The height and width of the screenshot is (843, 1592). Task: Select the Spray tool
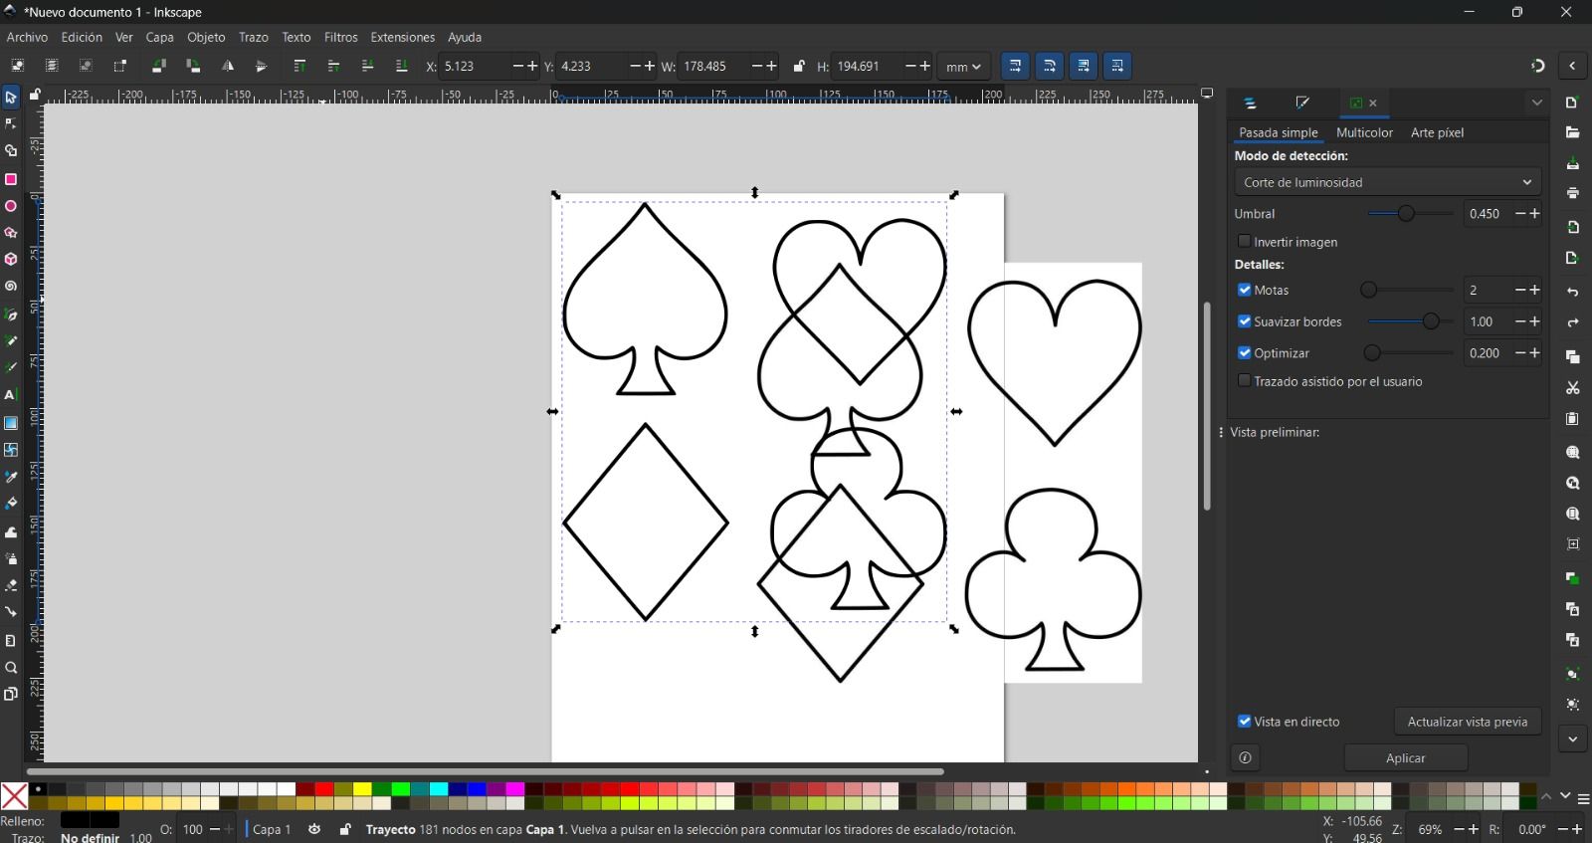pyautogui.click(x=11, y=559)
